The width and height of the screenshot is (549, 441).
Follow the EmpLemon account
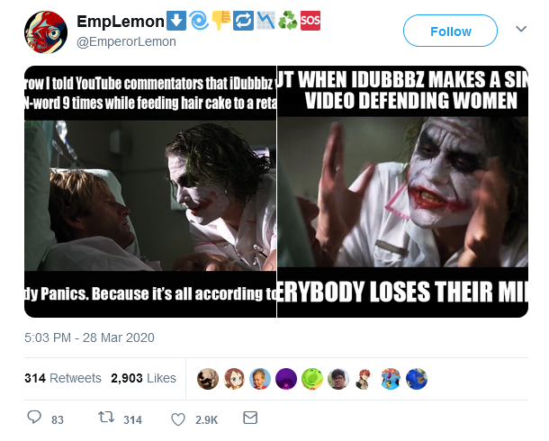tap(450, 31)
